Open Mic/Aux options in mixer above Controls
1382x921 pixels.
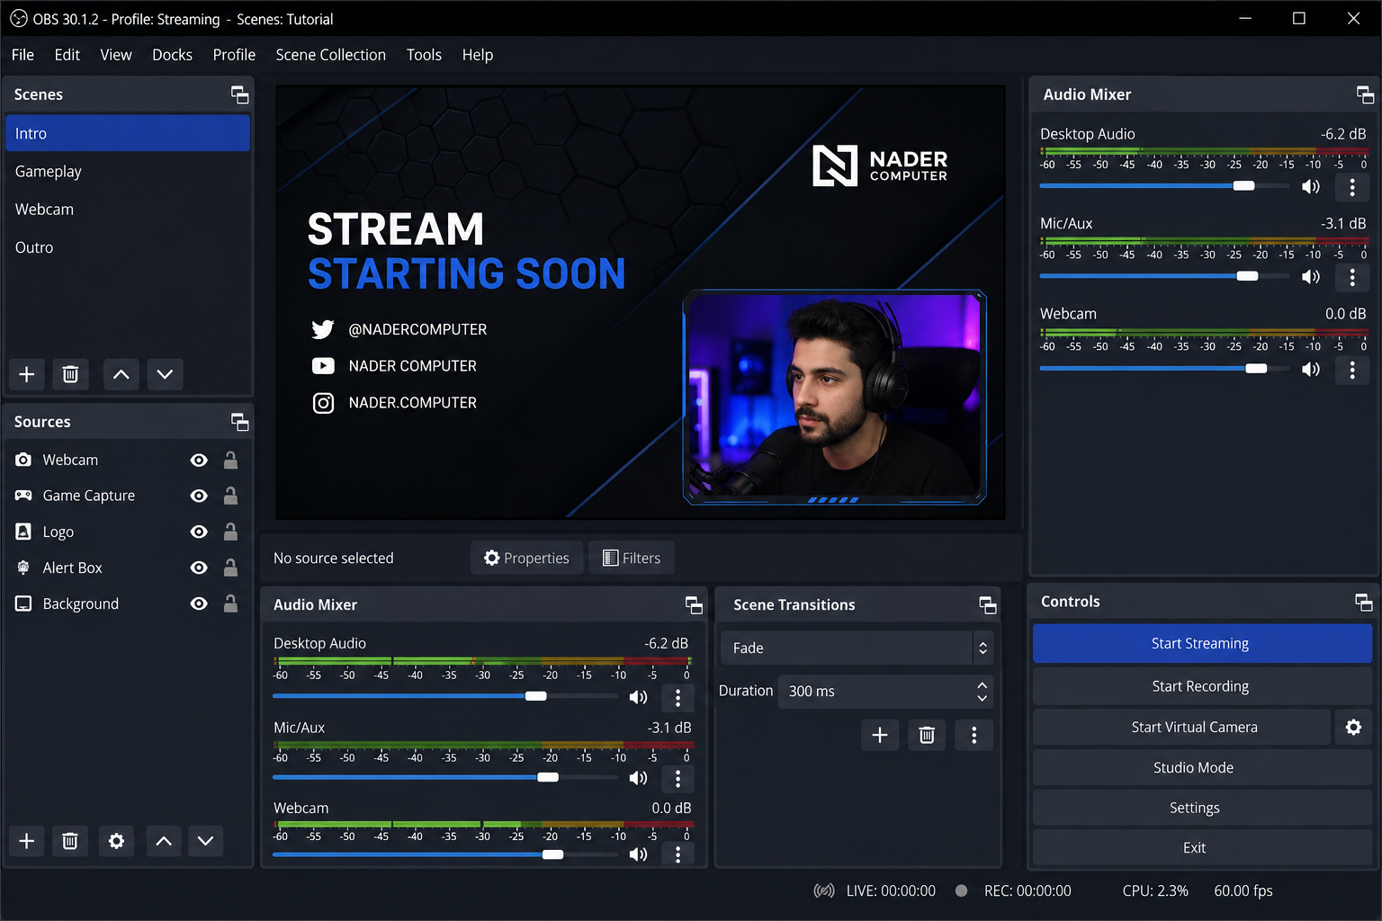[1352, 278]
